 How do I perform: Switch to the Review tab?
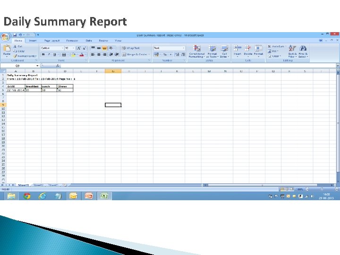[103, 41]
